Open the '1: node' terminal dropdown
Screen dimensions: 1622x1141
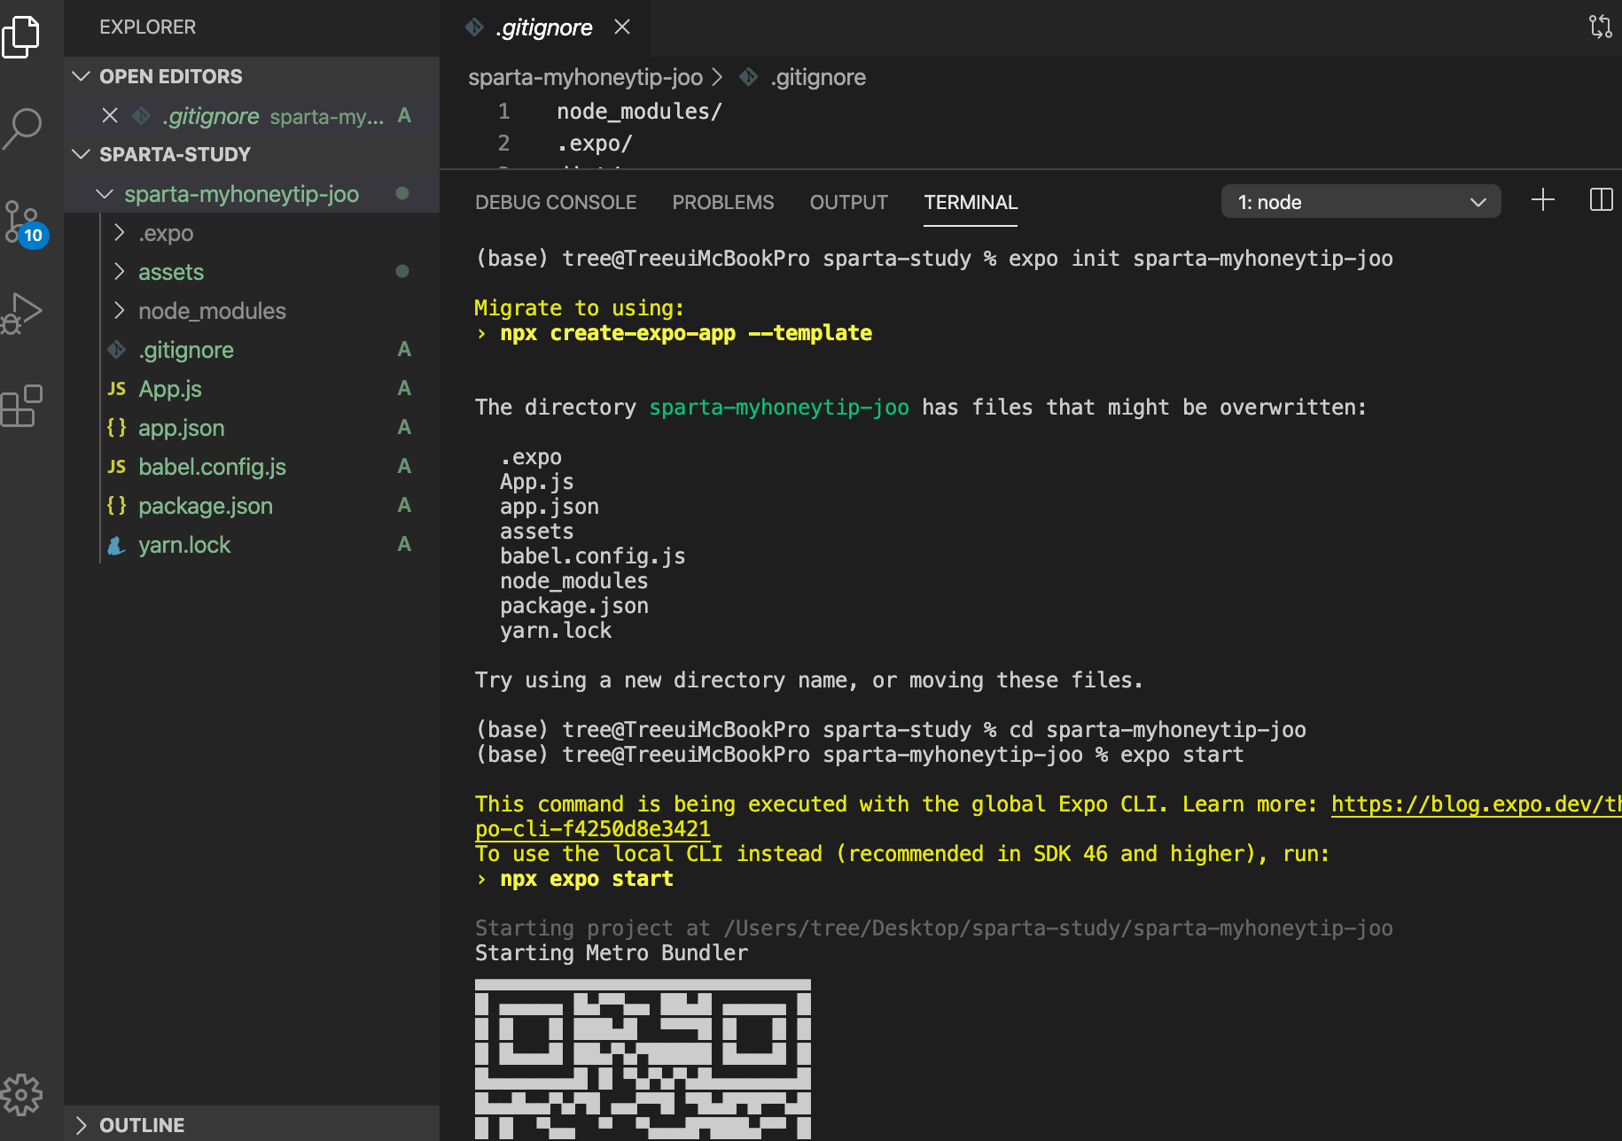1361,202
